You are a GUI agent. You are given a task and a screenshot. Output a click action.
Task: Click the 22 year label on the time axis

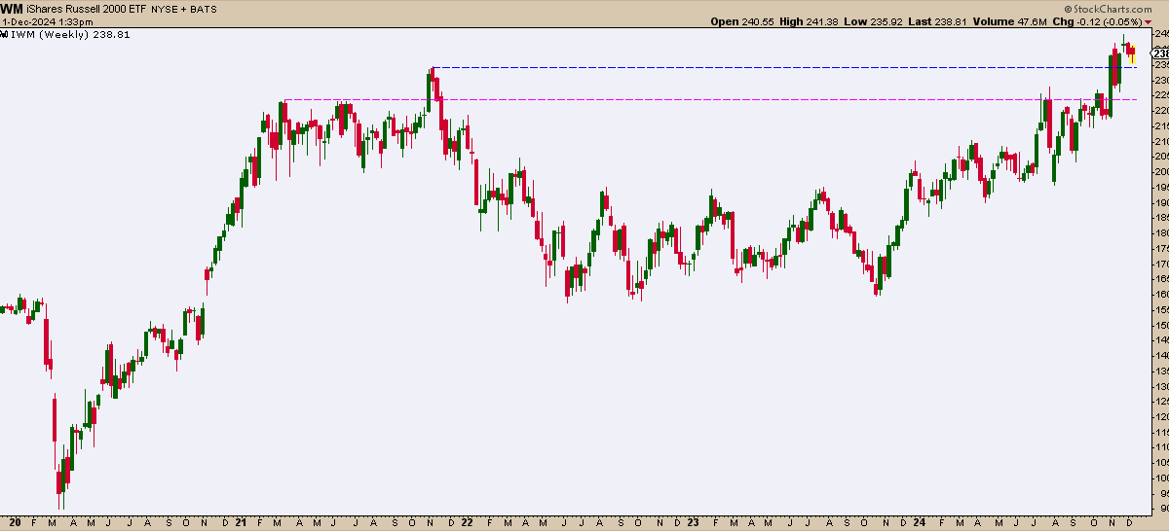pos(467,522)
